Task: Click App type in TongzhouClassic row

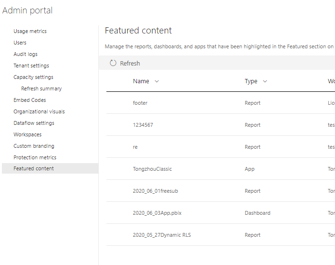Action: [250, 169]
